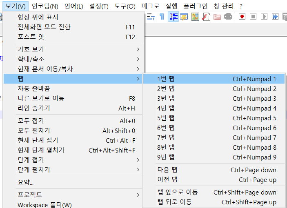Click the gray file monitoring icon

coord(228,17)
